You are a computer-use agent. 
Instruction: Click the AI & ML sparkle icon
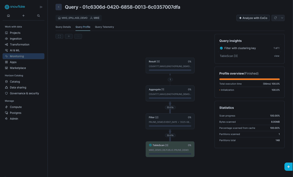pos(6,50)
